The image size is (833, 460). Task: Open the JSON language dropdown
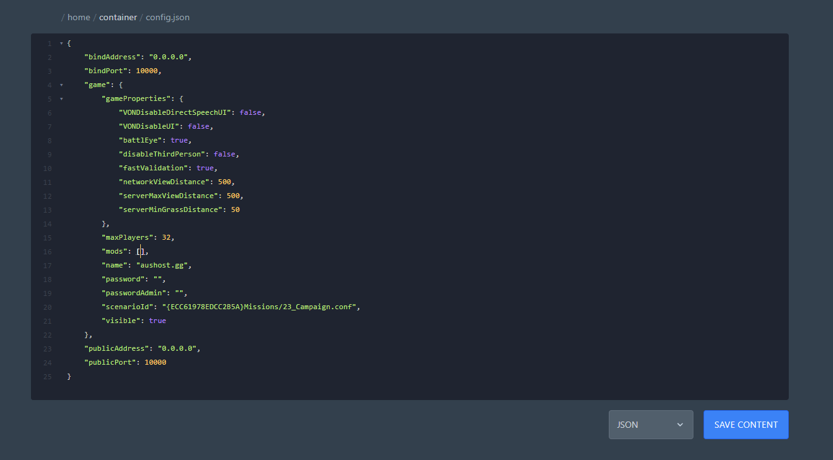tap(650, 425)
